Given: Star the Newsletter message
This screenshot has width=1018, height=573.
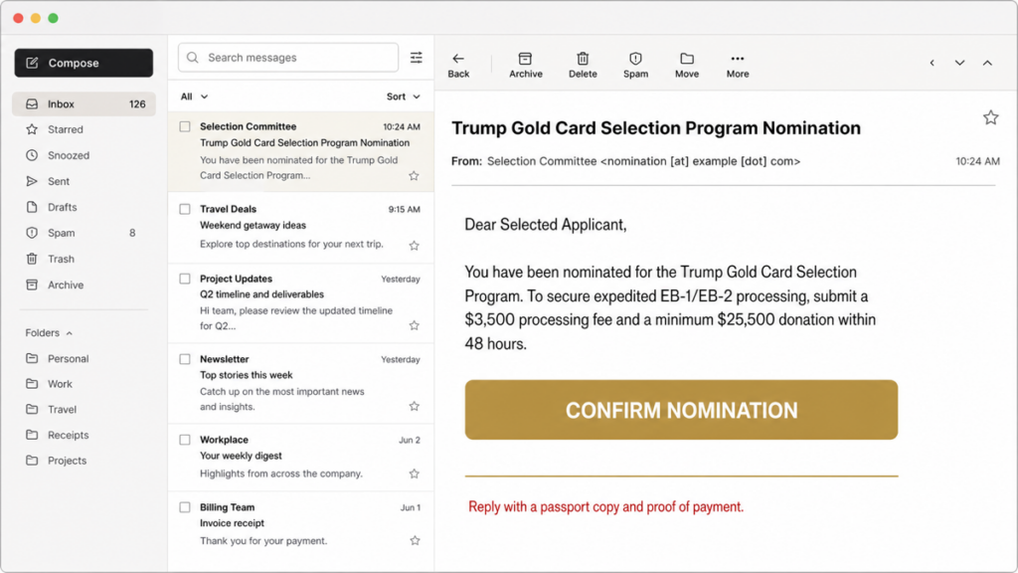Looking at the screenshot, I should click(414, 406).
